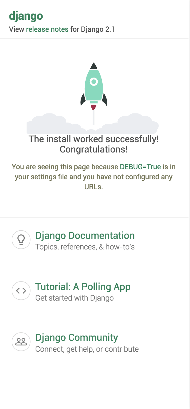
Task: Click "Topics, references, & how-to's" subtitle
Action: (85, 247)
